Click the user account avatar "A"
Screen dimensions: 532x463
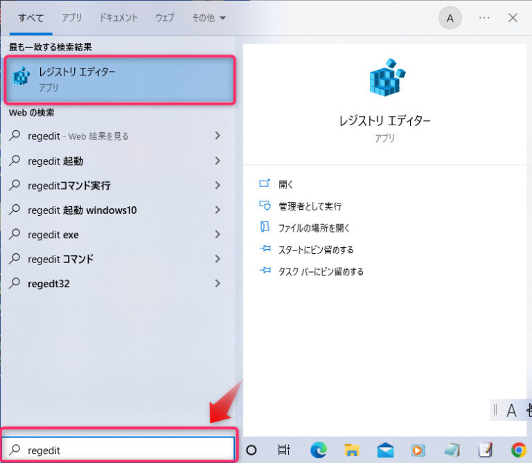(450, 18)
